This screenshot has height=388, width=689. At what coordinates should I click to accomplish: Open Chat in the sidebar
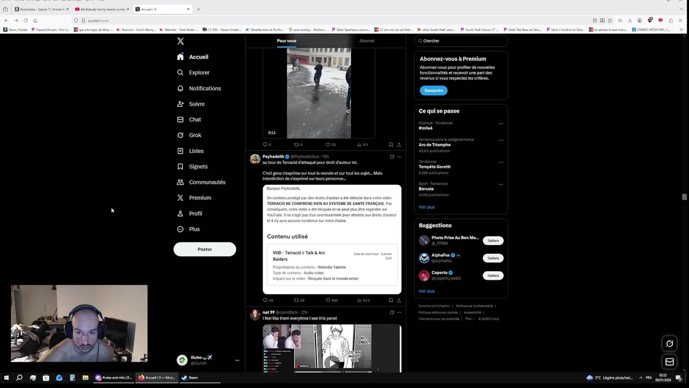(x=189, y=120)
